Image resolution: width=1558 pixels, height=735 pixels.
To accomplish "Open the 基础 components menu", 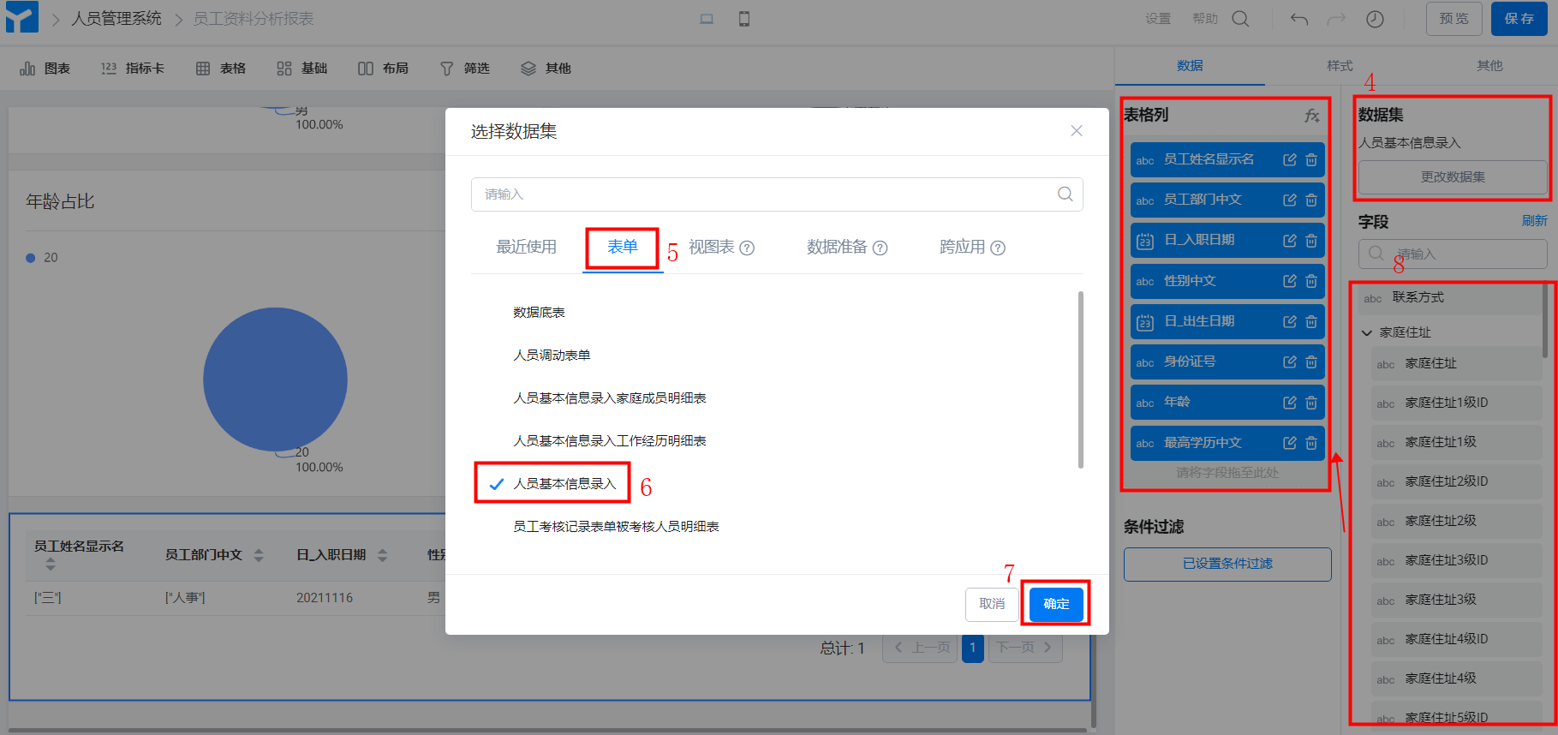I will (x=302, y=69).
